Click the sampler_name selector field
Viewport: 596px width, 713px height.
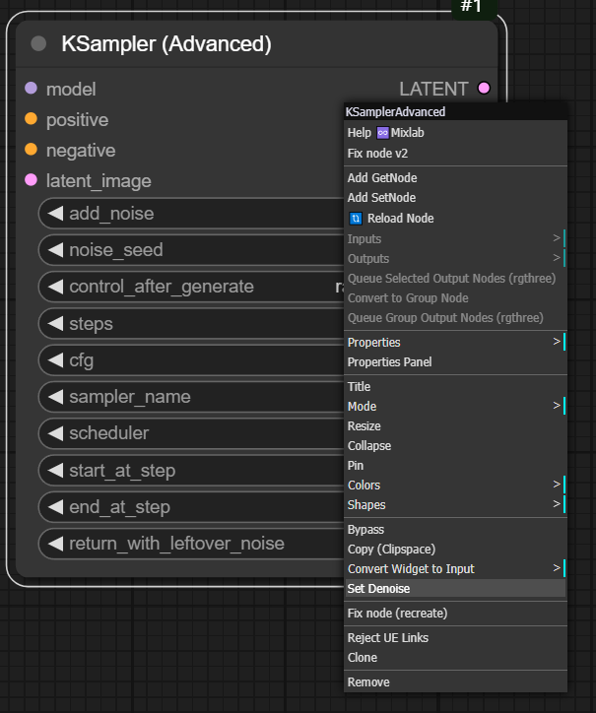197,397
